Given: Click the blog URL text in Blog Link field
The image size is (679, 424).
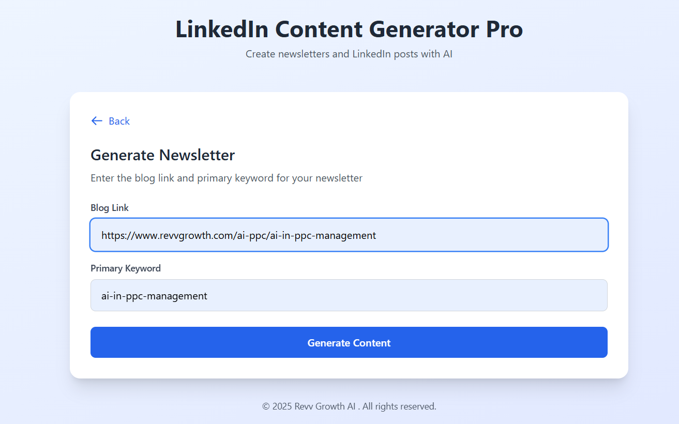Looking at the screenshot, I should [238, 235].
